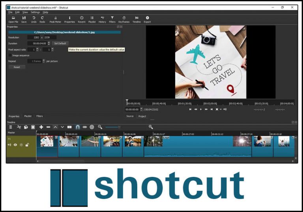Enable the Image sequence checkbox
The height and width of the screenshot is (212, 303).
click(x=10, y=56)
